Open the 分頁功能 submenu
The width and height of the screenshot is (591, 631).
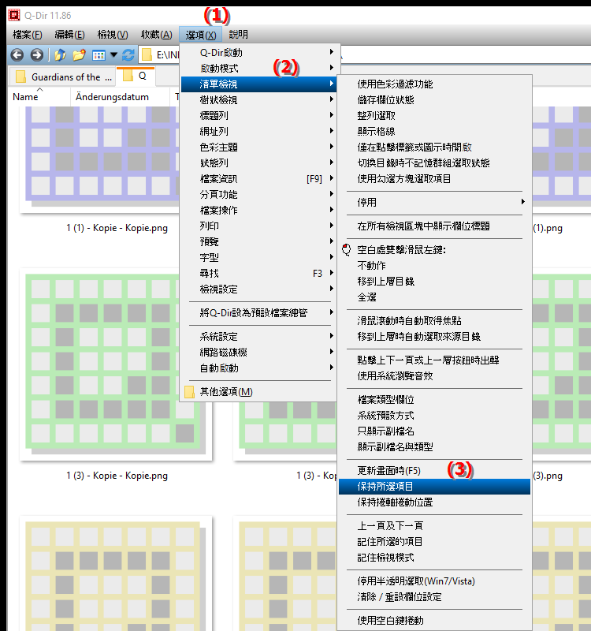click(258, 194)
